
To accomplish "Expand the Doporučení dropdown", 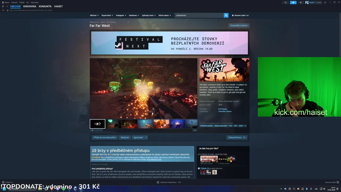I will pos(107,15).
